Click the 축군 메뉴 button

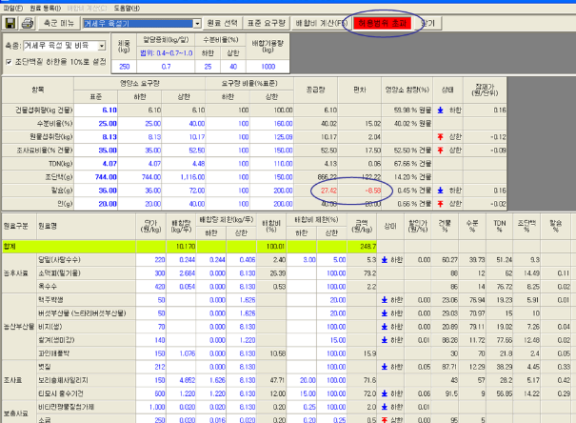click(59, 23)
